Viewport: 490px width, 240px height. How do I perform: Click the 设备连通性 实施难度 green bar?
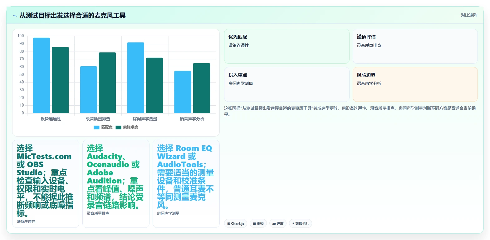(60, 80)
